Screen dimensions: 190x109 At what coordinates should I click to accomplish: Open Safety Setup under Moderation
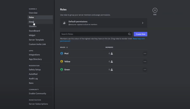point(35,70)
